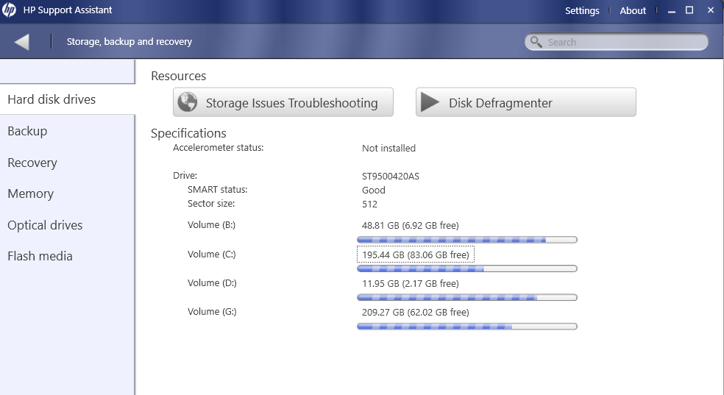Click the sector size value 512
The width and height of the screenshot is (724, 395).
coord(369,204)
